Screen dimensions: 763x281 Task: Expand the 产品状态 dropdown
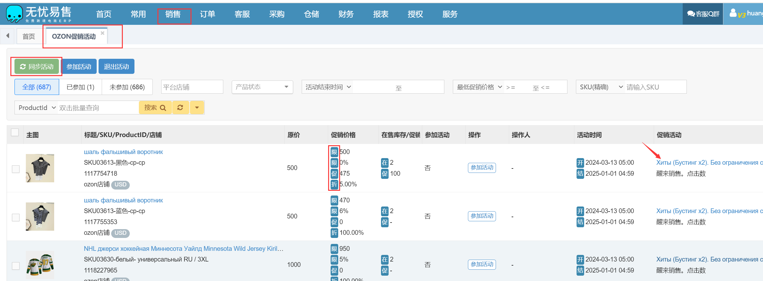262,87
